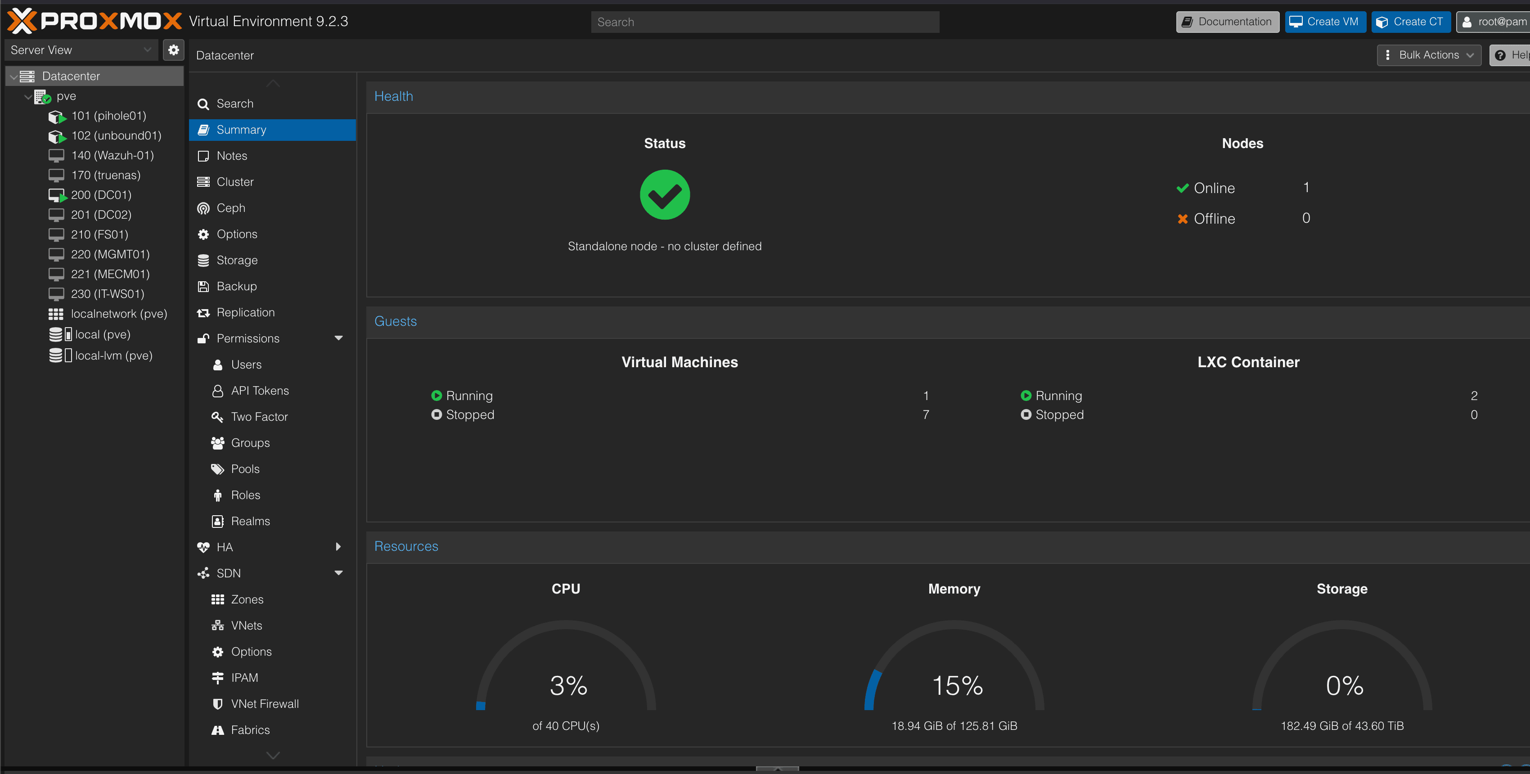This screenshot has height=774, width=1530.
Task: Open the root@pam user menu
Action: [1493, 22]
